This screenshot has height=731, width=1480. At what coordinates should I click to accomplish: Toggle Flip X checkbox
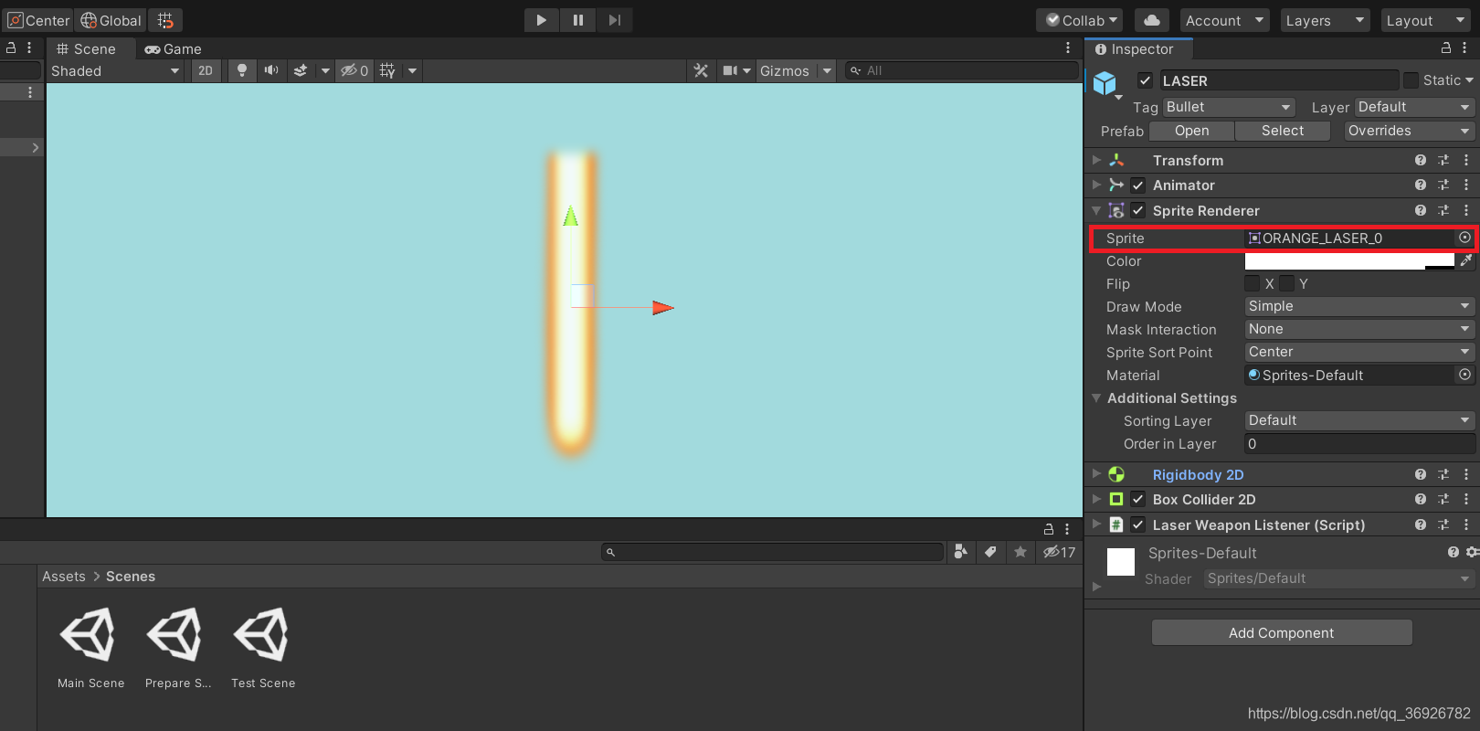[x=1253, y=283]
